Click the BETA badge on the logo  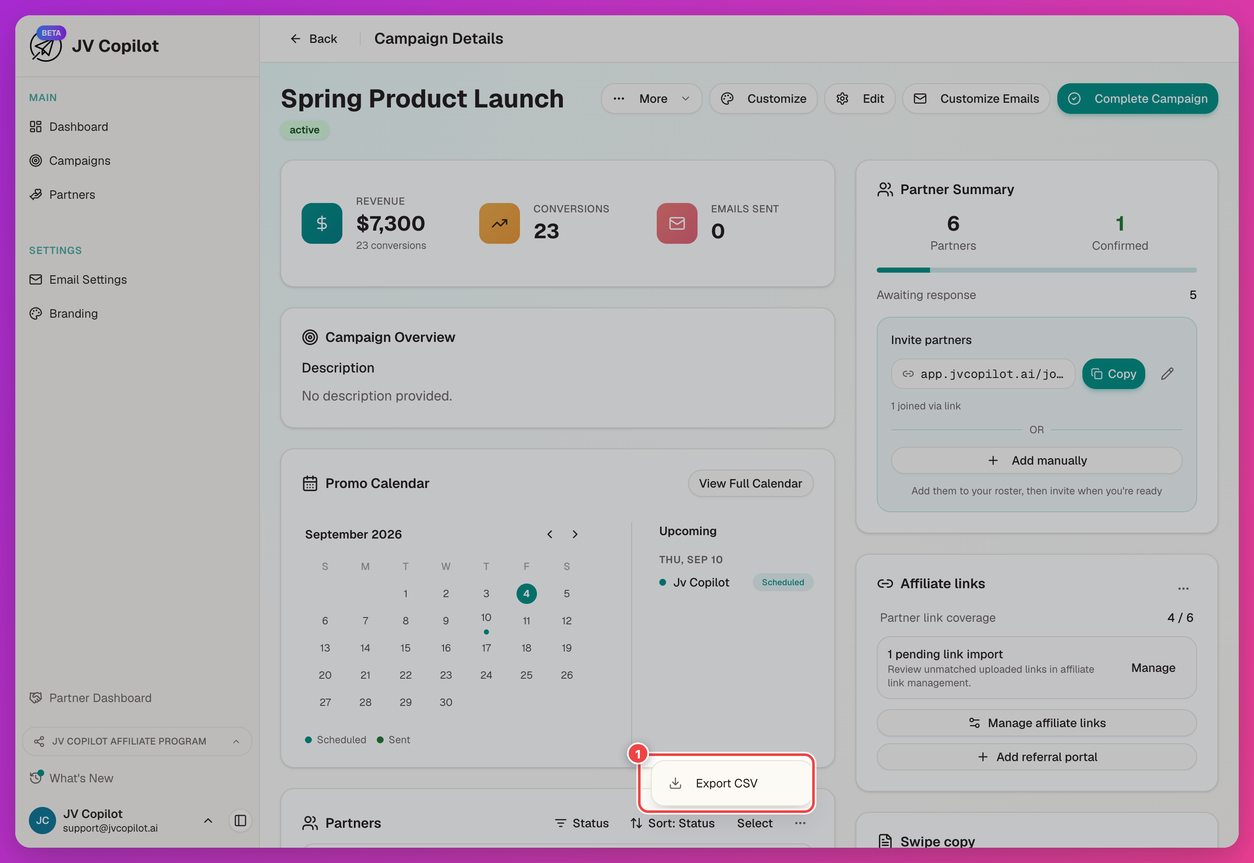[x=51, y=33]
